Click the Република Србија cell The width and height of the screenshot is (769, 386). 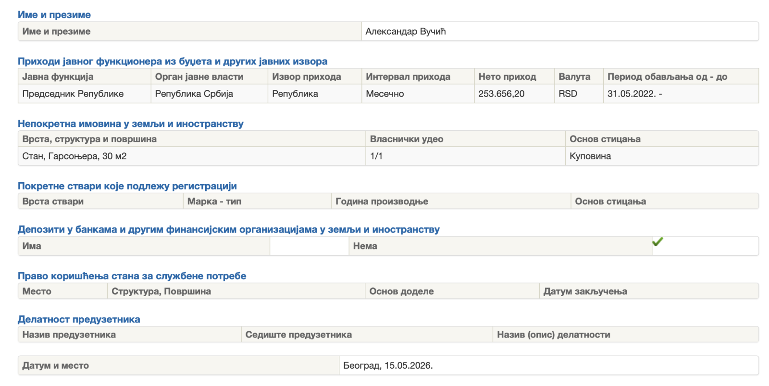(x=209, y=94)
